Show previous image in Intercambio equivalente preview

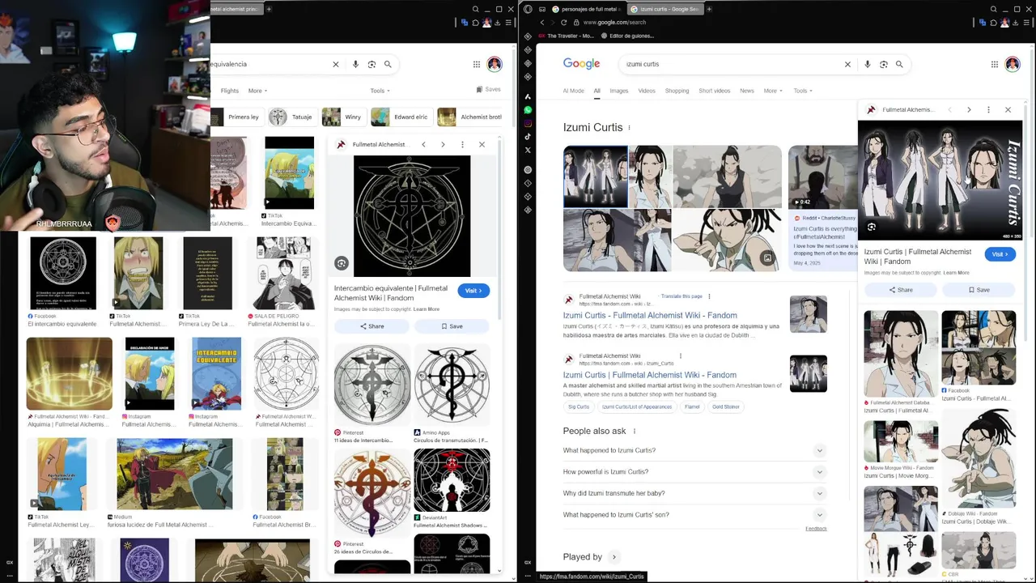(x=423, y=144)
